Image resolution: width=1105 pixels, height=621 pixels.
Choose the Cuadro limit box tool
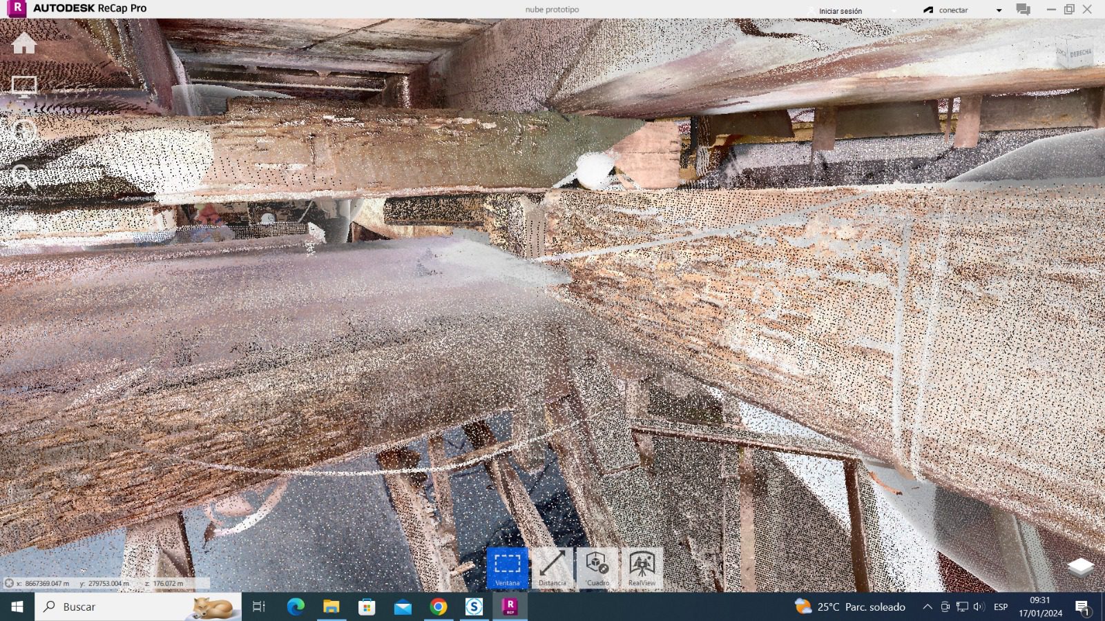click(x=597, y=568)
